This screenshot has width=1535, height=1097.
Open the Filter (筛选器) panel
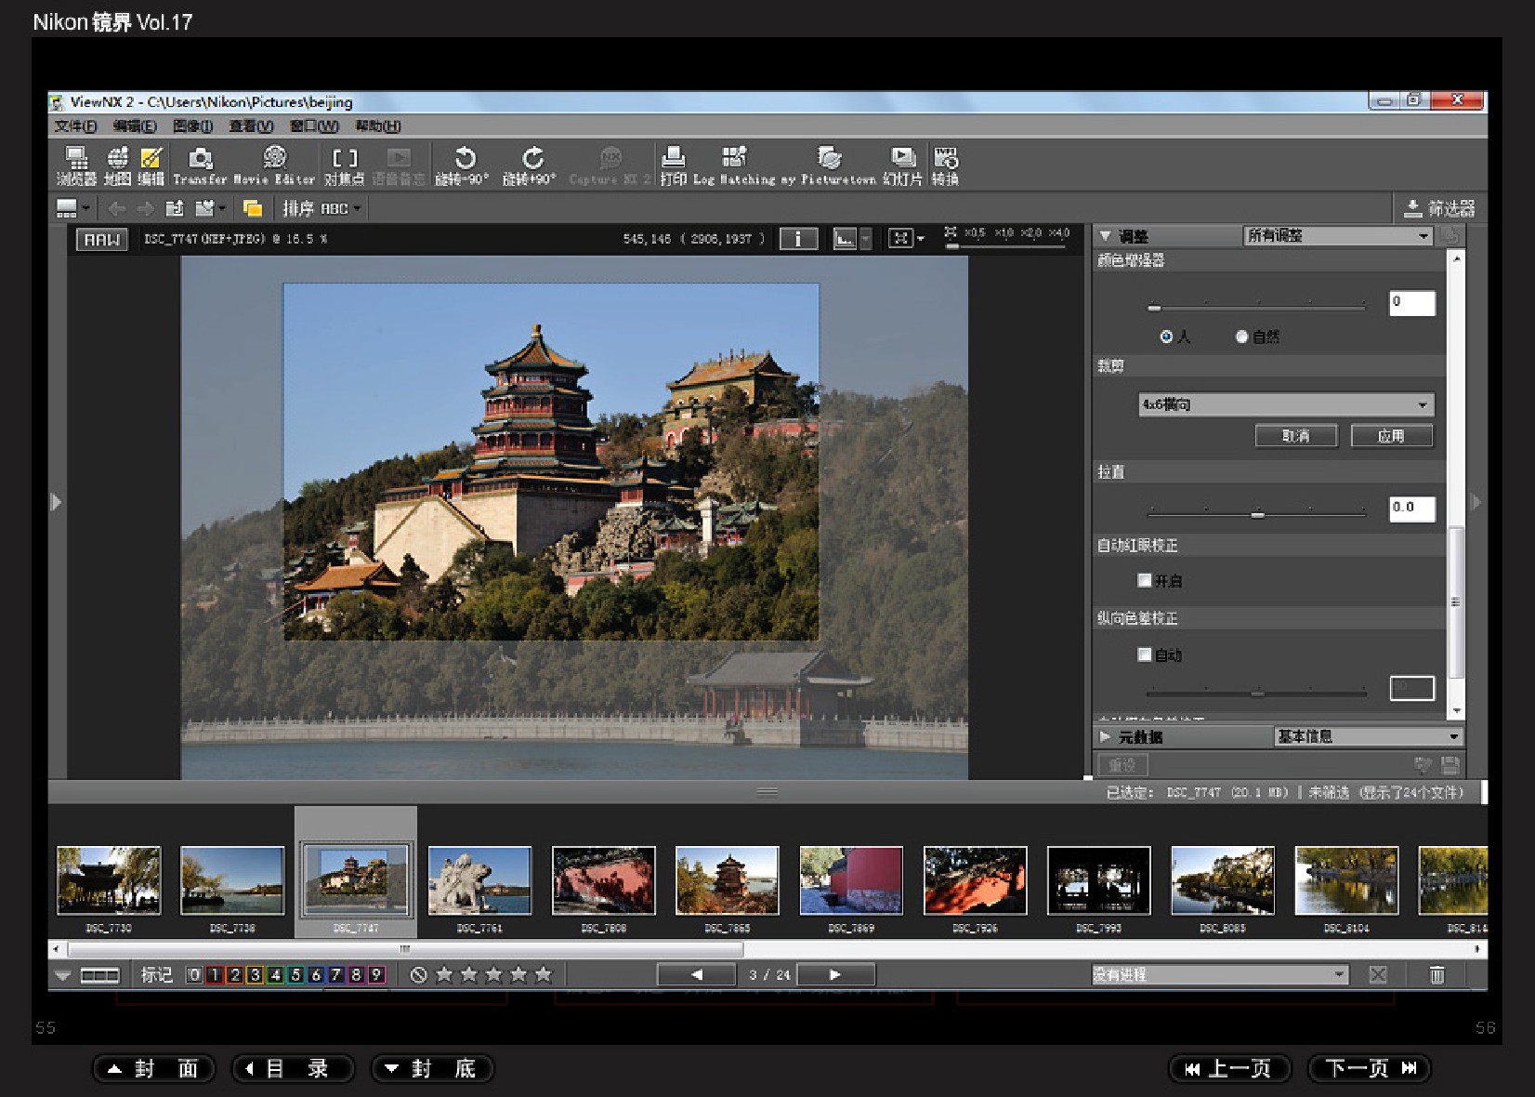[1439, 208]
